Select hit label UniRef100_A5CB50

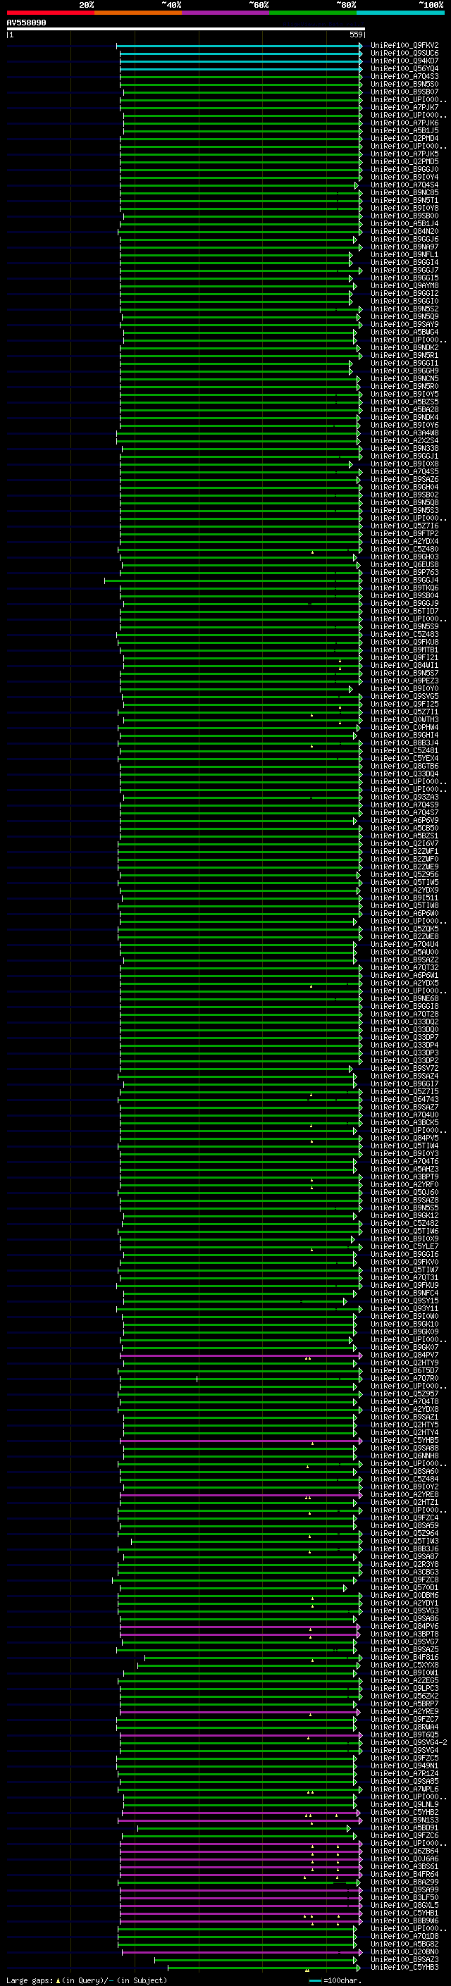click(404, 828)
